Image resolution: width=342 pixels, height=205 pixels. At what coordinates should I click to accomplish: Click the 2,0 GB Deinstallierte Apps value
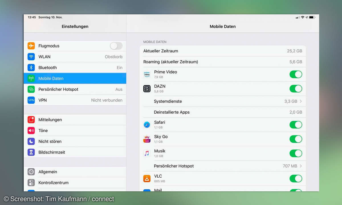[296, 112]
